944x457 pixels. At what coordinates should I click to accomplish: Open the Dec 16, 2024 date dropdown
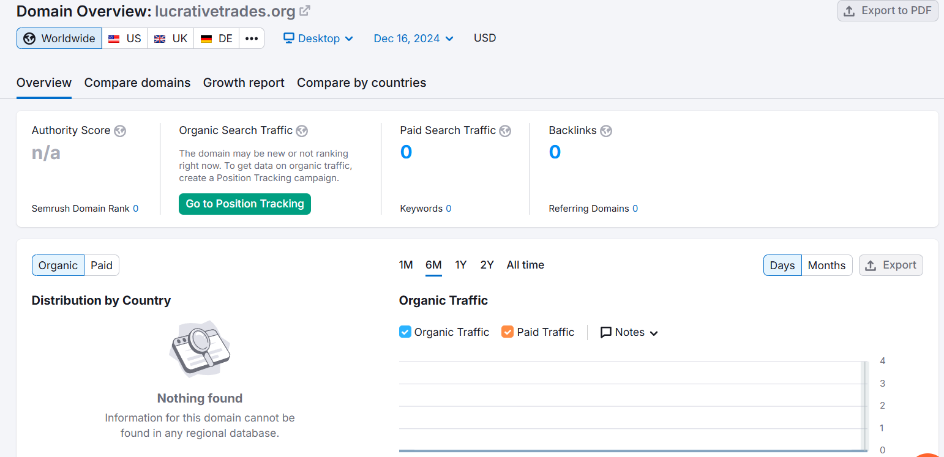414,39
